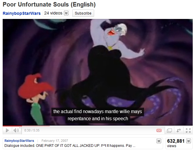Open uploader link in description box
Image resolution: width=196 pixels, height=151 pixels.
(x=19, y=141)
